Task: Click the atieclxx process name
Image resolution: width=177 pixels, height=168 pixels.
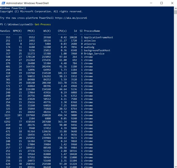Action: click(90, 41)
